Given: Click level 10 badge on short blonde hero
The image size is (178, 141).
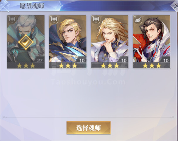Looking at the screenshot, I should click(x=82, y=60).
